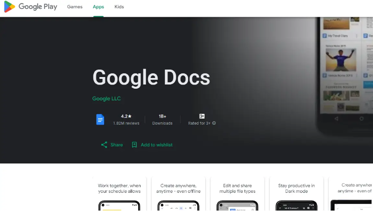Click the 3+ content rating badge

click(202, 116)
